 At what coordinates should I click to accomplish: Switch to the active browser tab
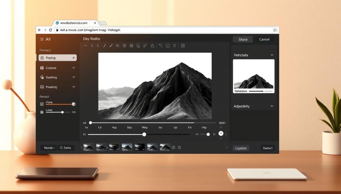pos(73,23)
